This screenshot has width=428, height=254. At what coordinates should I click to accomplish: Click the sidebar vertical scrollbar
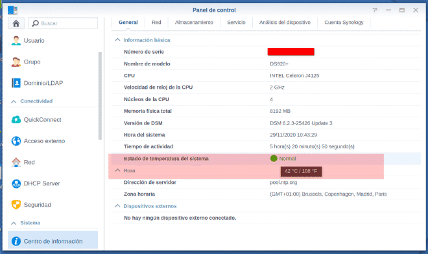click(x=100, y=95)
